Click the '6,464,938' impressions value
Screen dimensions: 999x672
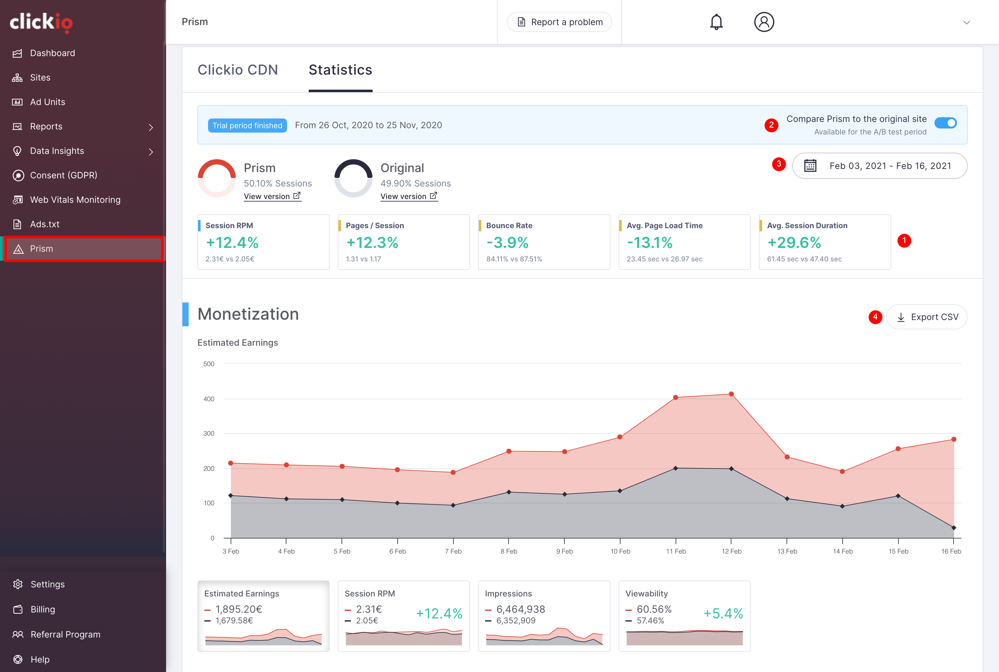click(x=520, y=609)
